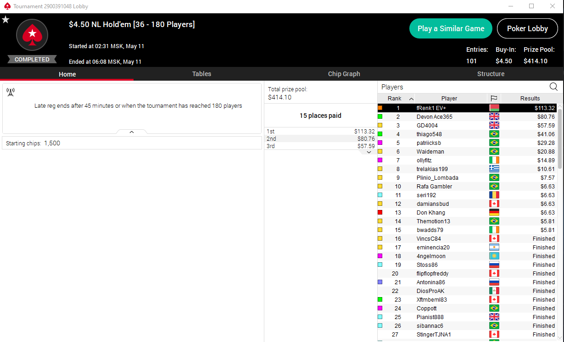Sort by Player column header

(449, 98)
